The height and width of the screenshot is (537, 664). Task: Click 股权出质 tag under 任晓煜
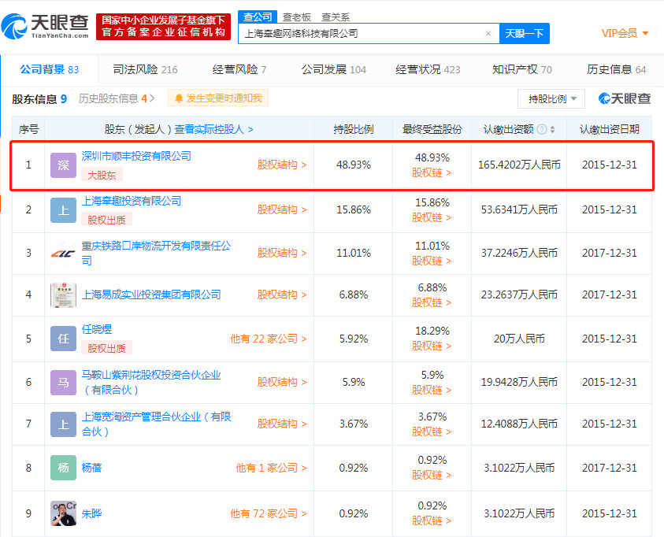tap(106, 348)
